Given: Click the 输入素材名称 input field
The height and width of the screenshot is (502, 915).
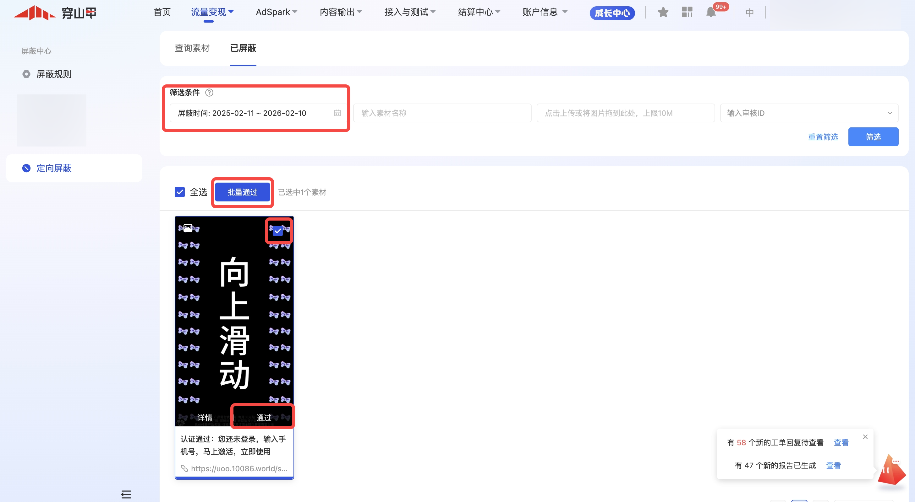Looking at the screenshot, I should 442,113.
